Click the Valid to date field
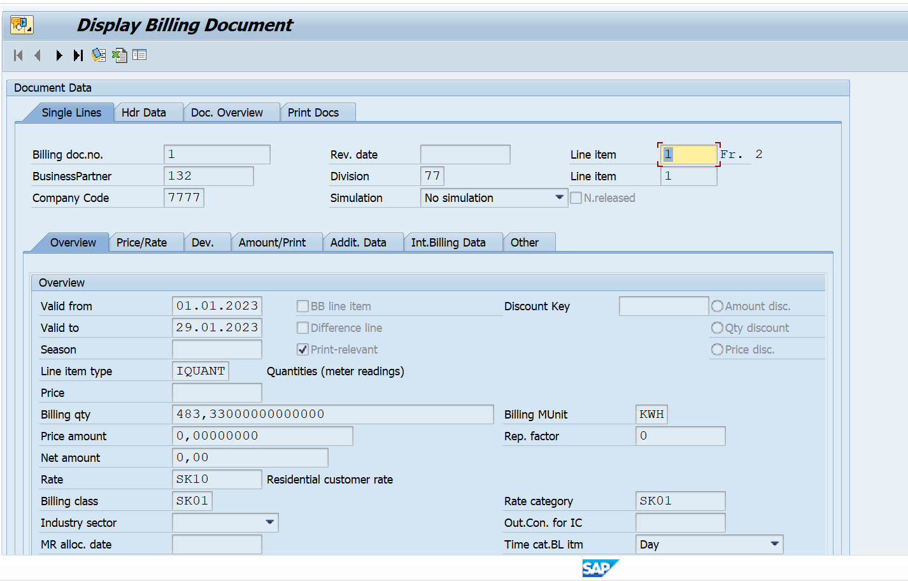The height and width of the screenshot is (581, 908). coord(217,328)
